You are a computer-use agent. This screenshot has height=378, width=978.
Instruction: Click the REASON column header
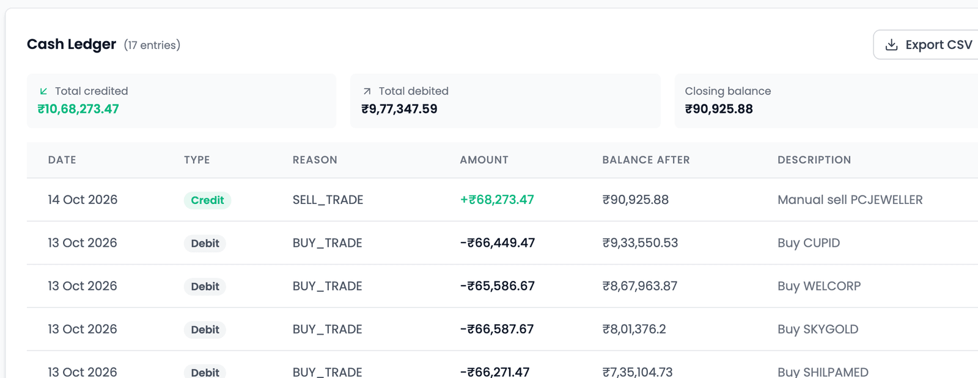[315, 160]
